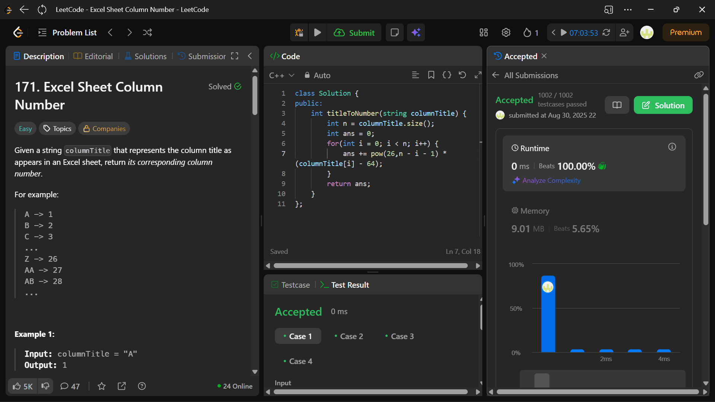Image resolution: width=715 pixels, height=402 pixels.
Task: Run the code with the play icon
Action: 317,33
